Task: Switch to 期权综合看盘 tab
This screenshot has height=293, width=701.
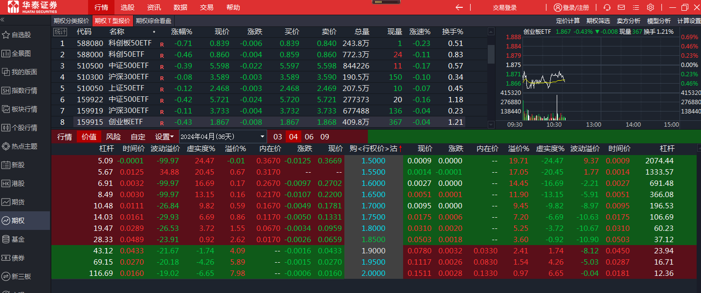Action: pos(154,21)
